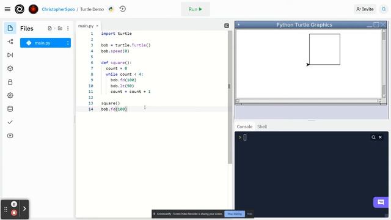
Task: Open the sidebar icon below the checkmark
Action: pyautogui.click(x=10, y=136)
